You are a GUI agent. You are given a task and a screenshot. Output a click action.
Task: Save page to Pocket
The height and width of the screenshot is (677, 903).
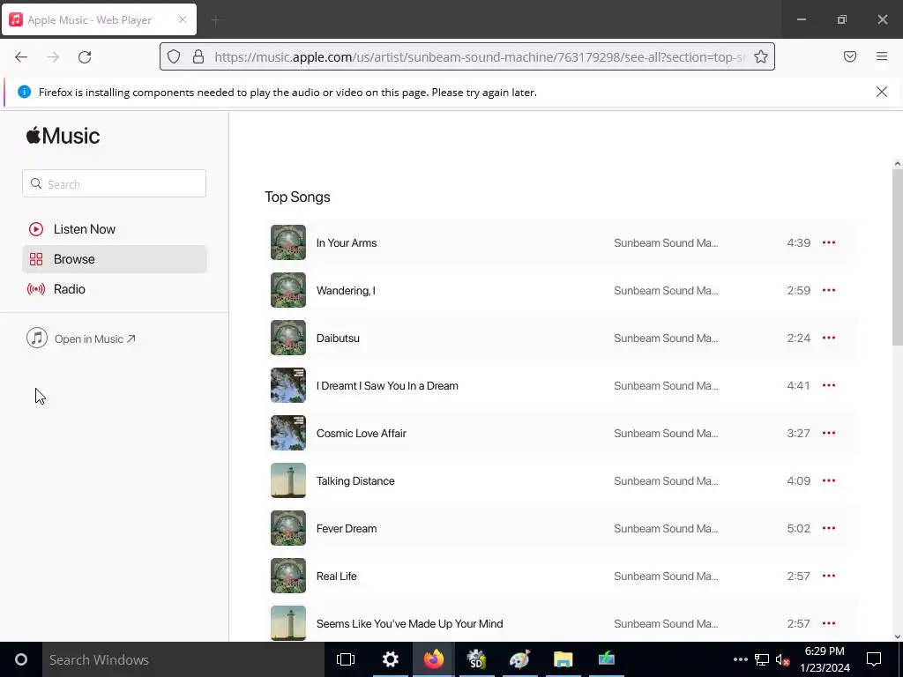850,56
